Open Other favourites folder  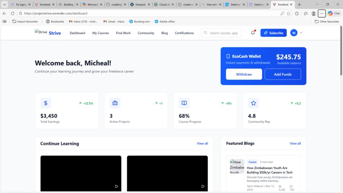pyautogui.click(x=327, y=21)
